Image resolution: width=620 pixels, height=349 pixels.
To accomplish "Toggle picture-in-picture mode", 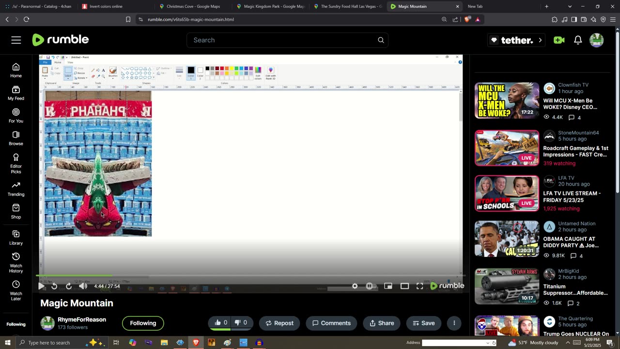I will pyautogui.click(x=388, y=286).
